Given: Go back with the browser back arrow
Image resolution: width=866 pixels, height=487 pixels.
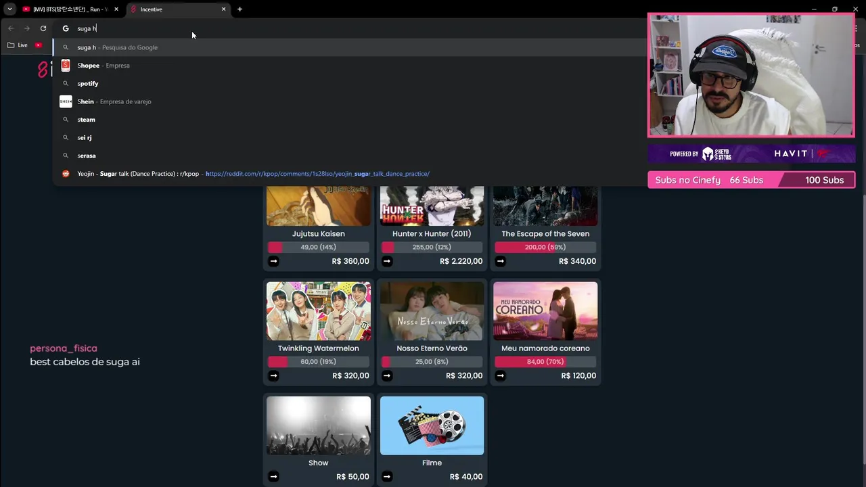Looking at the screenshot, I should click(x=11, y=28).
